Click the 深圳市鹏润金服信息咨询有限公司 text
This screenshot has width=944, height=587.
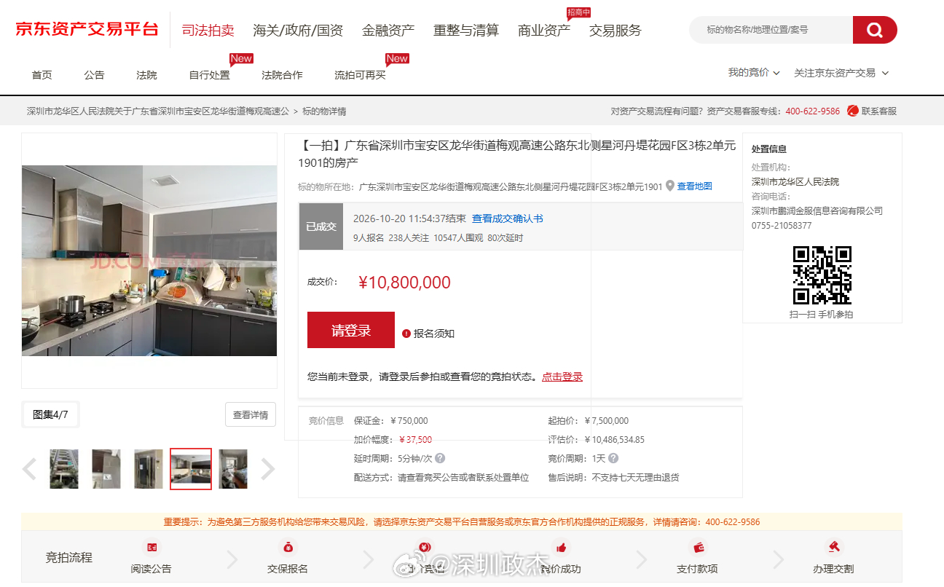pyautogui.click(x=817, y=211)
